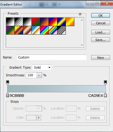Select the right opacity stop
The width and height of the screenshot is (113, 132).
105,82
